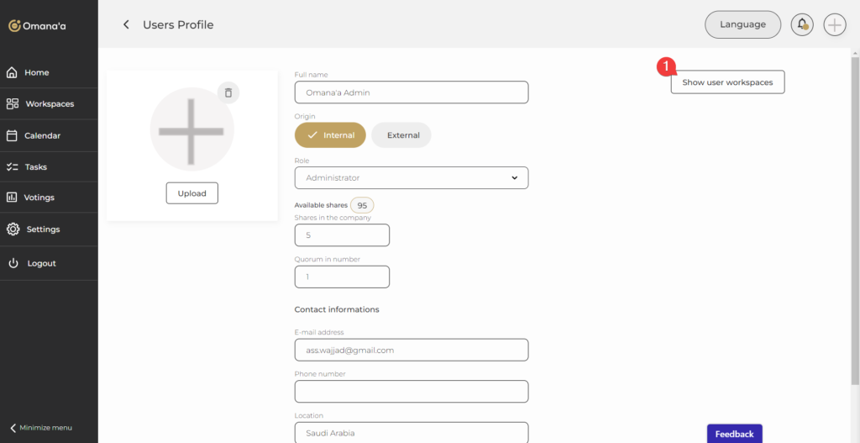Open the Calendar sidebar item
This screenshot has width=860, height=443.
tap(42, 135)
